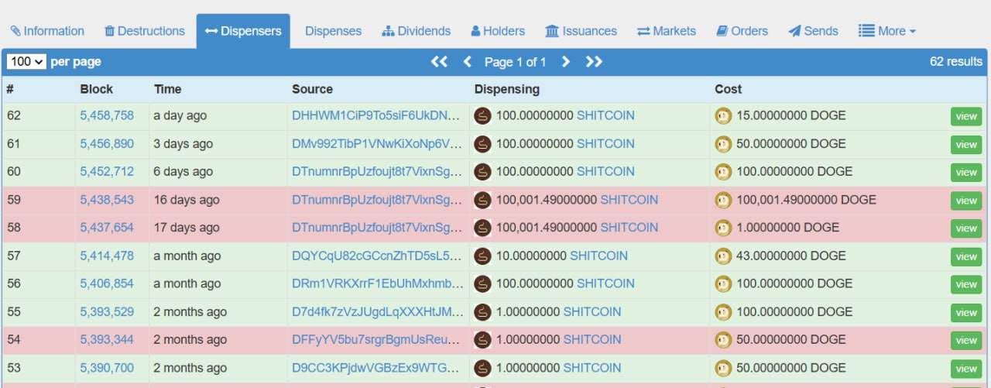Switch to the Destructions tab
This screenshot has width=991, height=388.
[145, 31]
